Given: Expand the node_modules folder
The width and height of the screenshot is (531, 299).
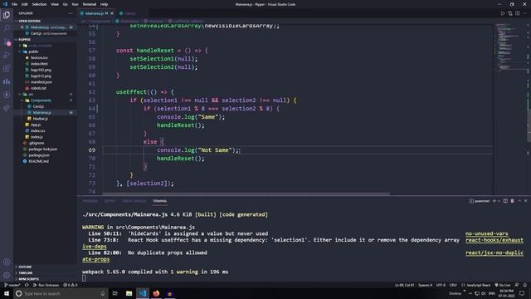Looking at the screenshot, I should pyautogui.click(x=46, y=46).
